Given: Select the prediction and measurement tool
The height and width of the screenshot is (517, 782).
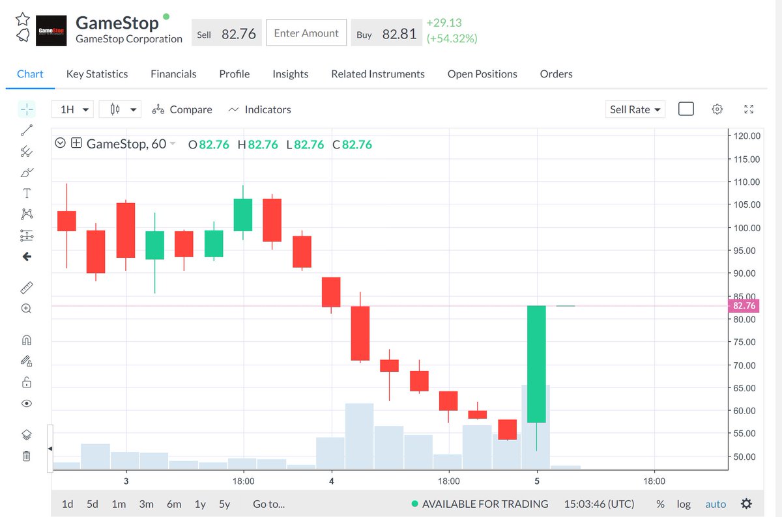Looking at the screenshot, I should tap(27, 235).
